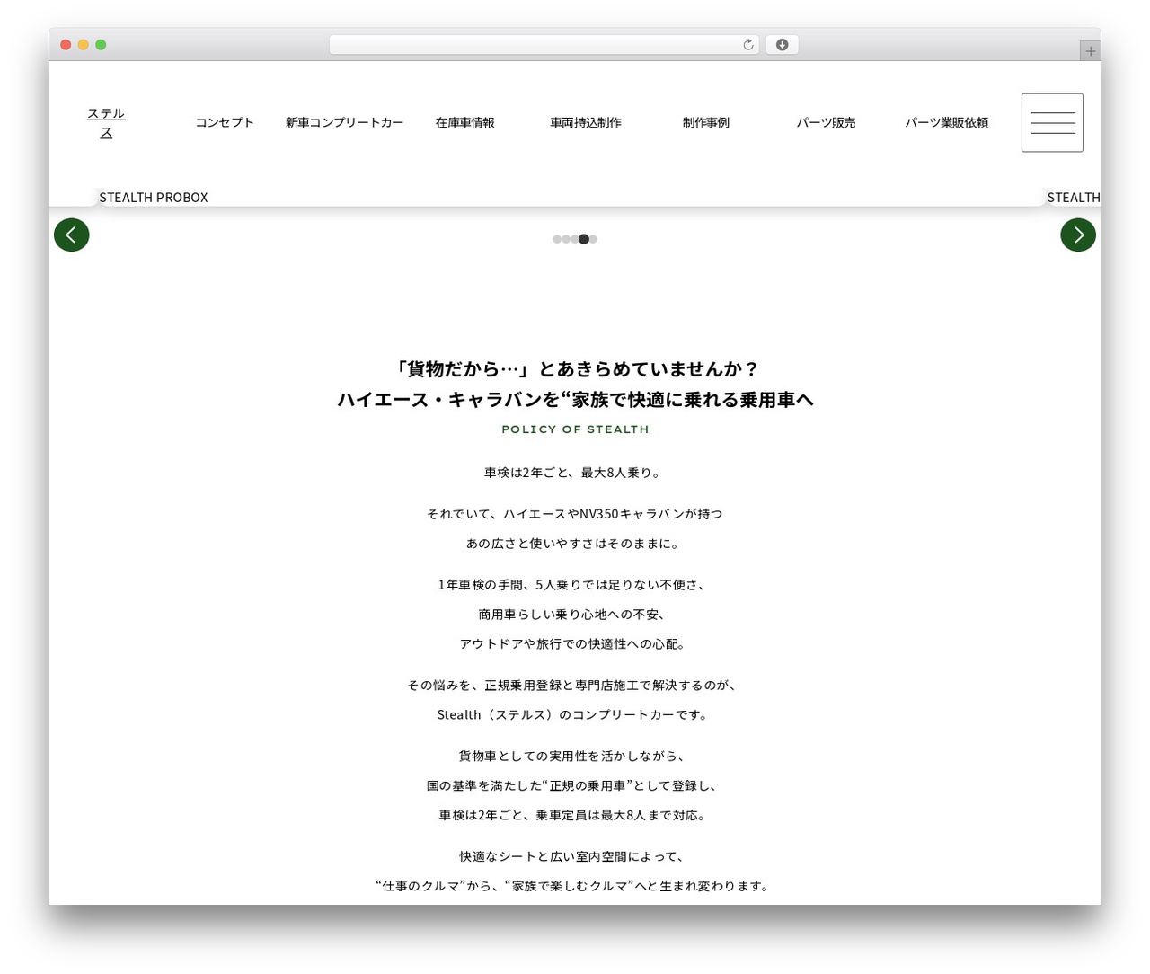Image resolution: width=1150 pixels, height=974 pixels.
Task: Click the POLICY OF STEALTH subtitle
Action: 575,429
